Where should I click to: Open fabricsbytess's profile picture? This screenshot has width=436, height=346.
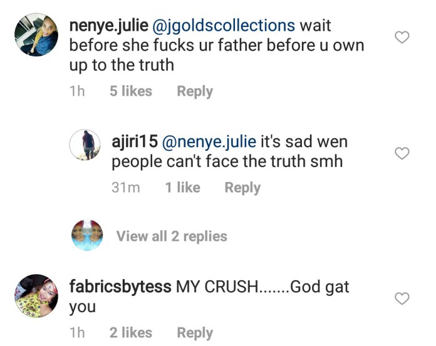(35, 295)
